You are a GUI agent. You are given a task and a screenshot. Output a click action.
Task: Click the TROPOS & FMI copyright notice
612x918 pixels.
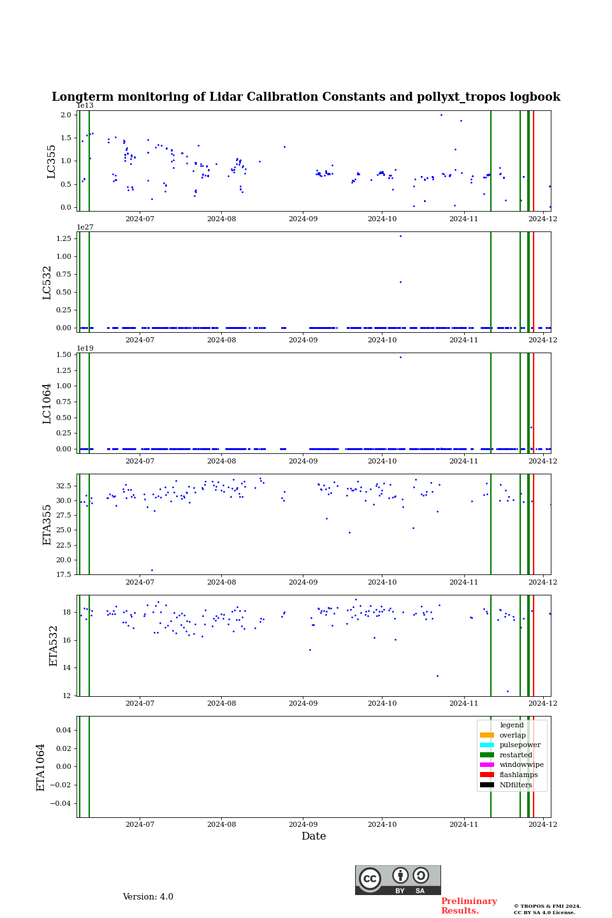(547, 909)
